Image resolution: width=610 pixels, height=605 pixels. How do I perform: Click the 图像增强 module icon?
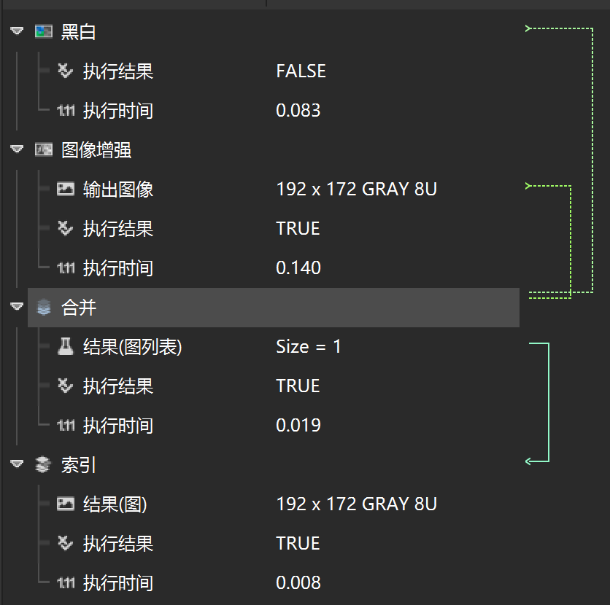click(x=44, y=150)
